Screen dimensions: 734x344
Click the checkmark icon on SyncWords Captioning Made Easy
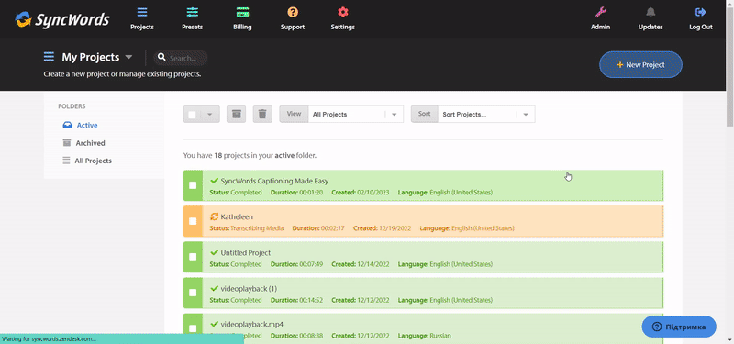[215, 180]
